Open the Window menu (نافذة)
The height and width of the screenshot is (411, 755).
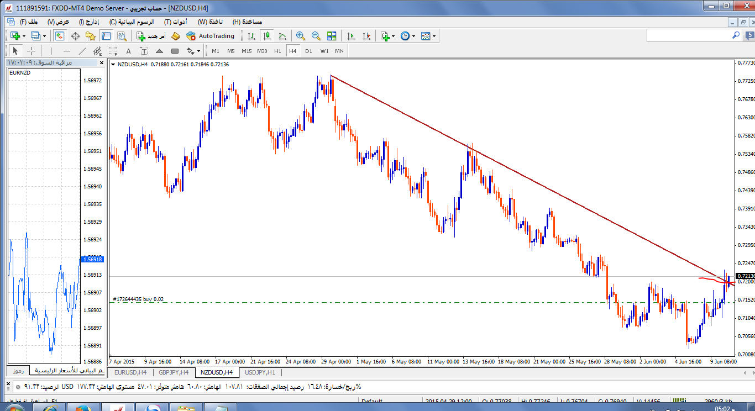pos(211,22)
